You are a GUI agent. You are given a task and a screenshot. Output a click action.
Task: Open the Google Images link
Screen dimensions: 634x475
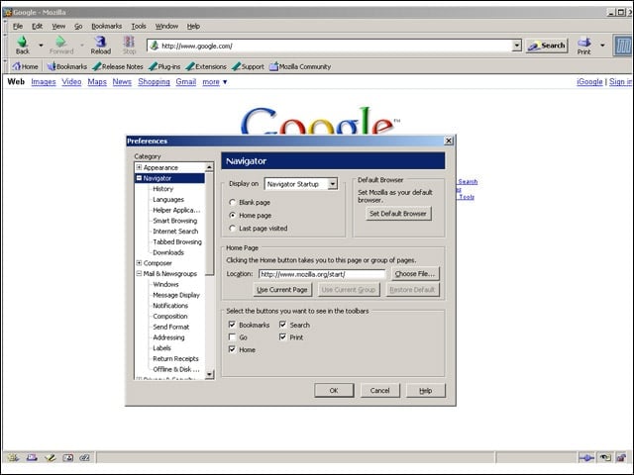[x=44, y=82]
